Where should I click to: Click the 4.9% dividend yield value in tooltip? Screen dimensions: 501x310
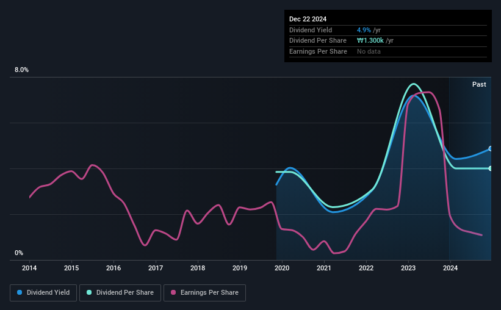[x=364, y=30]
